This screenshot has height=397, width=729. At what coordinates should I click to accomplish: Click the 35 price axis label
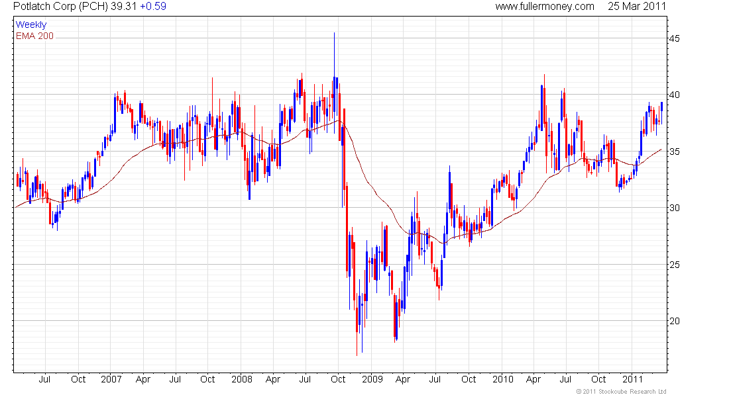674,152
